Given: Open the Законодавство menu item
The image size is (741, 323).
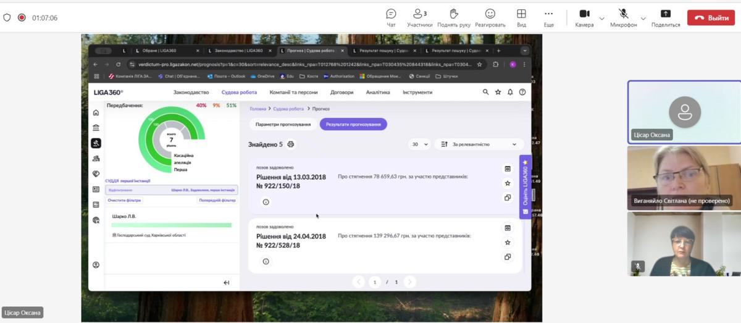Looking at the screenshot, I should (x=191, y=93).
